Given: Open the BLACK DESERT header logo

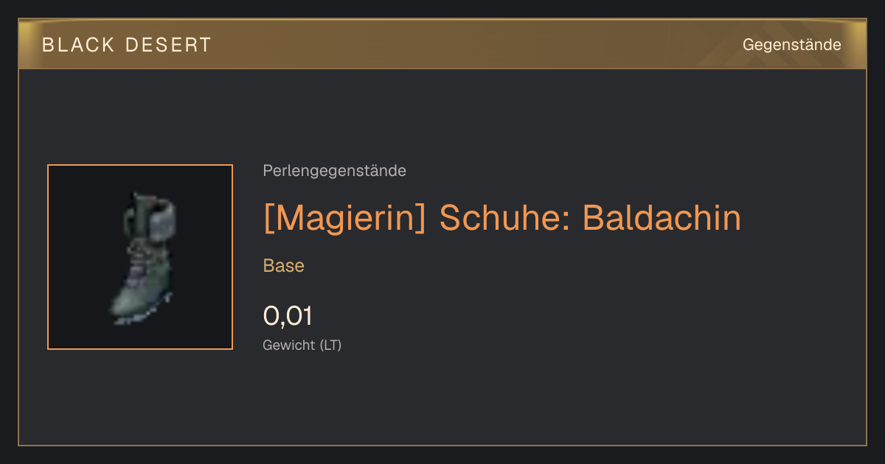Looking at the screenshot, I should coord(127,45).
